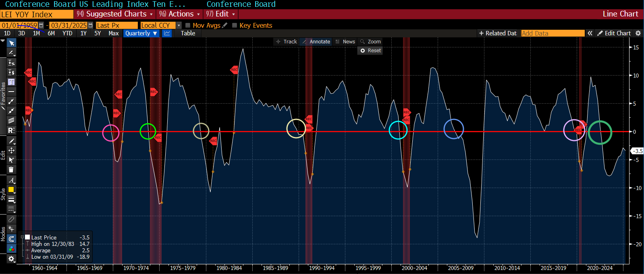
Task: Select the 1Y range tab
Action: [83, 33]
